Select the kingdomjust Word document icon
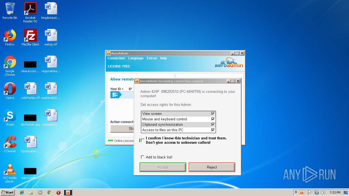 pos(51,11)
